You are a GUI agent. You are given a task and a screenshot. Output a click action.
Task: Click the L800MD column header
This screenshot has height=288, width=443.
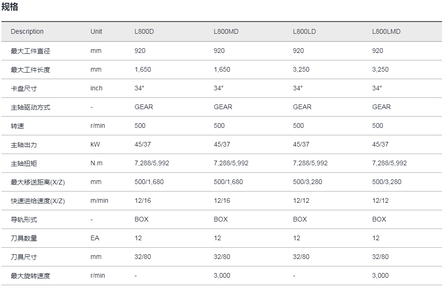point(226,31)
